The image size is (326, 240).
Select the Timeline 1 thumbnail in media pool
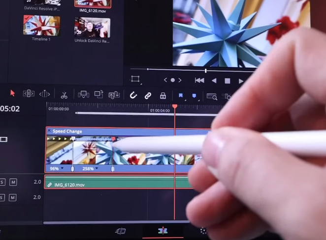41,26
